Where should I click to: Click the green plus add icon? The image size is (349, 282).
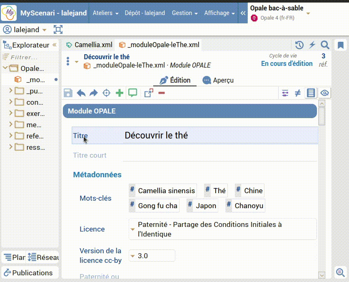pos(120,93)
